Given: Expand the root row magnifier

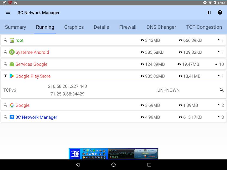Looking at the screenshot, I should (x=5, y=40).
